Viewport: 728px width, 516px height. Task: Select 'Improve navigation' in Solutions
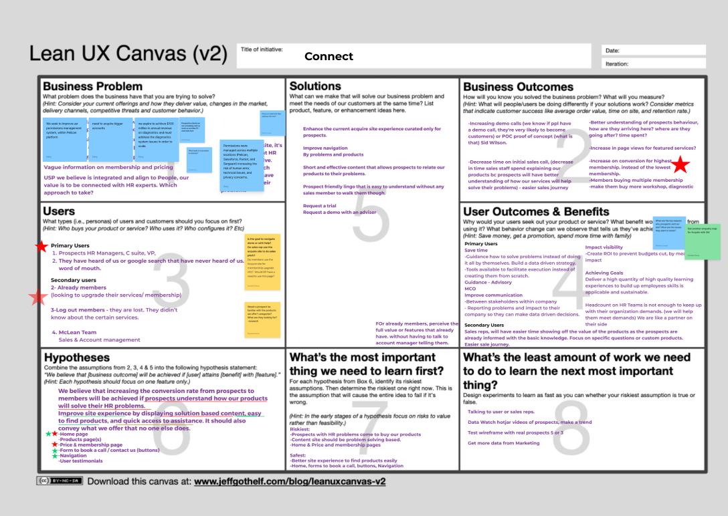325,148
